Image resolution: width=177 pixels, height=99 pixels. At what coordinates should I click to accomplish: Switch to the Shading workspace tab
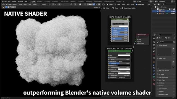(73, 2)
